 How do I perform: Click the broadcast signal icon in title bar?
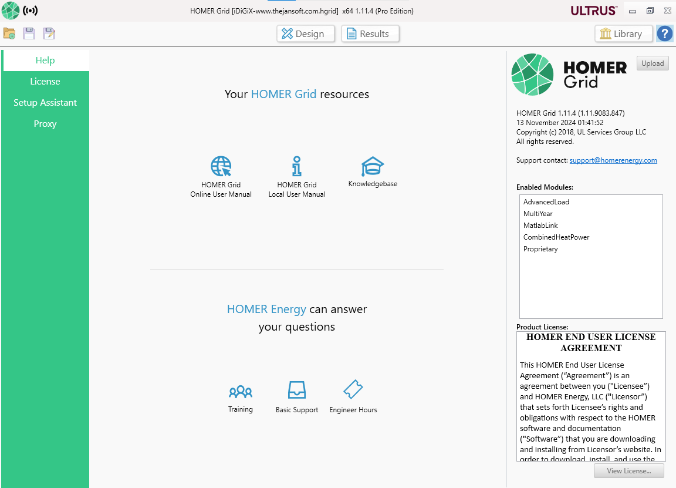(x=30, y=11)
